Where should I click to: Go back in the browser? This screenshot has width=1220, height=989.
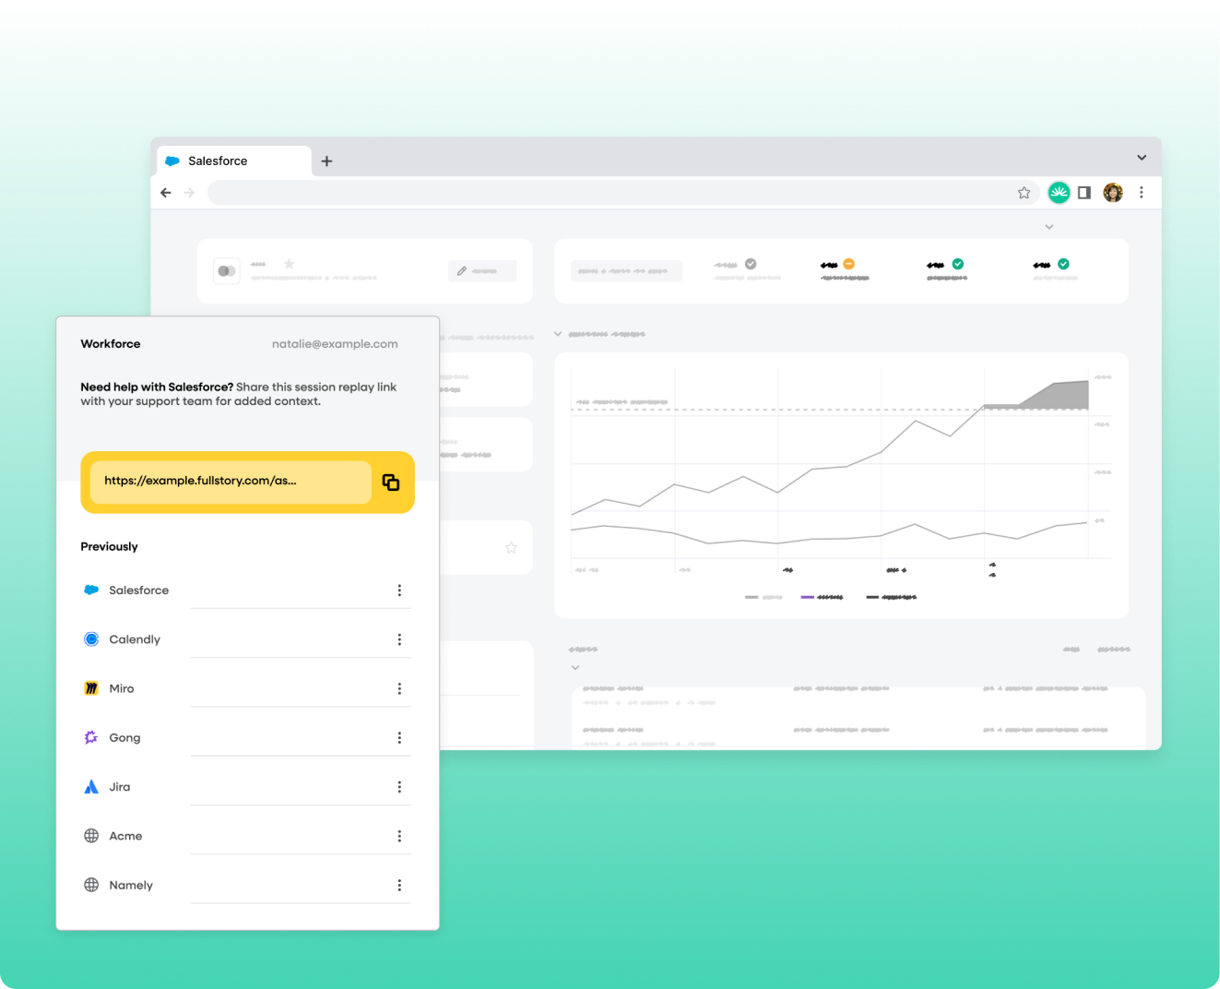pyautogui.click(x=166, y=193)
